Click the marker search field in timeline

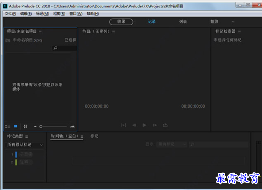pyautogui.click(x=218, y=144)
